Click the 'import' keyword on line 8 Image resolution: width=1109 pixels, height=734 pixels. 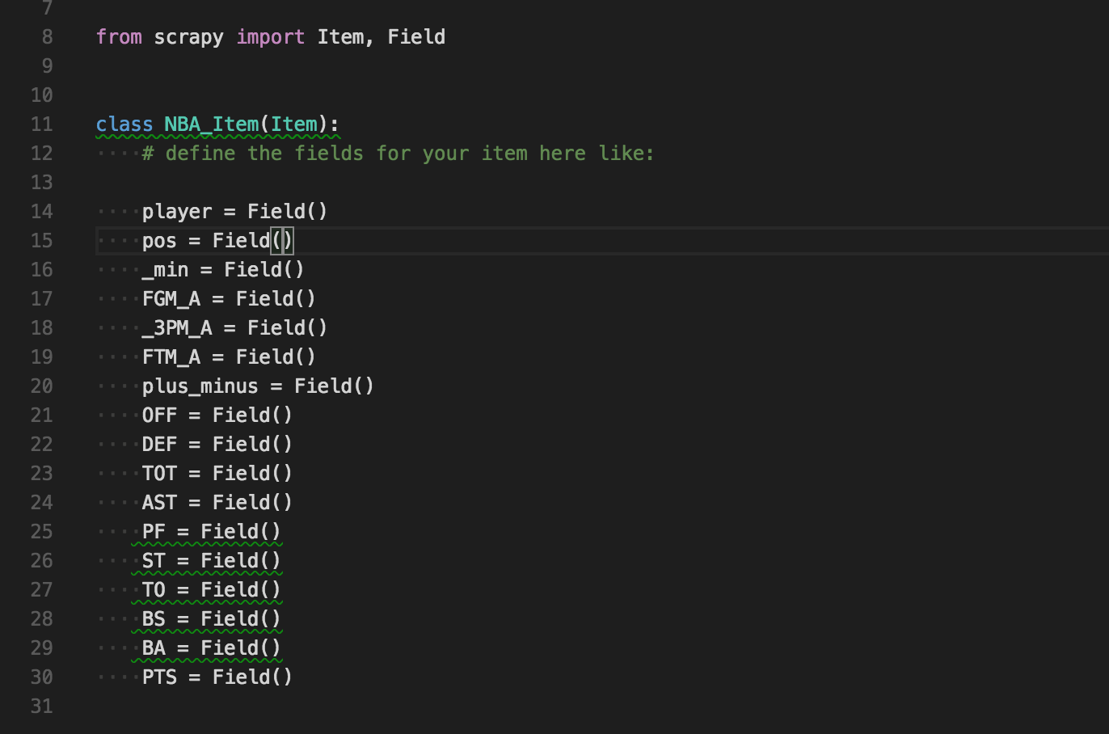click(270, 37)
